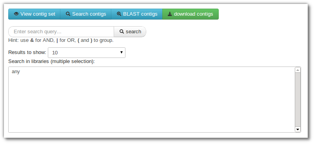Screen dimensions: 314x144
Task: Click the libraries list scroll-down arrow
Action: click(298, 130)
